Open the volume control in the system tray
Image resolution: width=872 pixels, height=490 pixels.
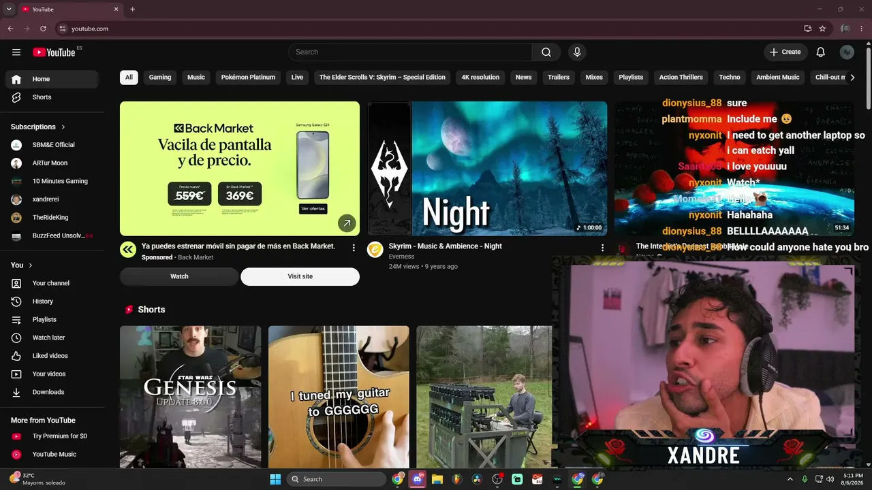(830, 479)
